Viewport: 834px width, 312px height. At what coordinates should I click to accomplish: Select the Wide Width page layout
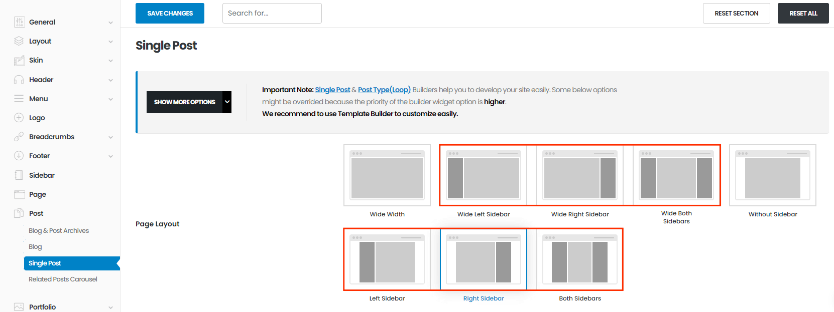387,175
